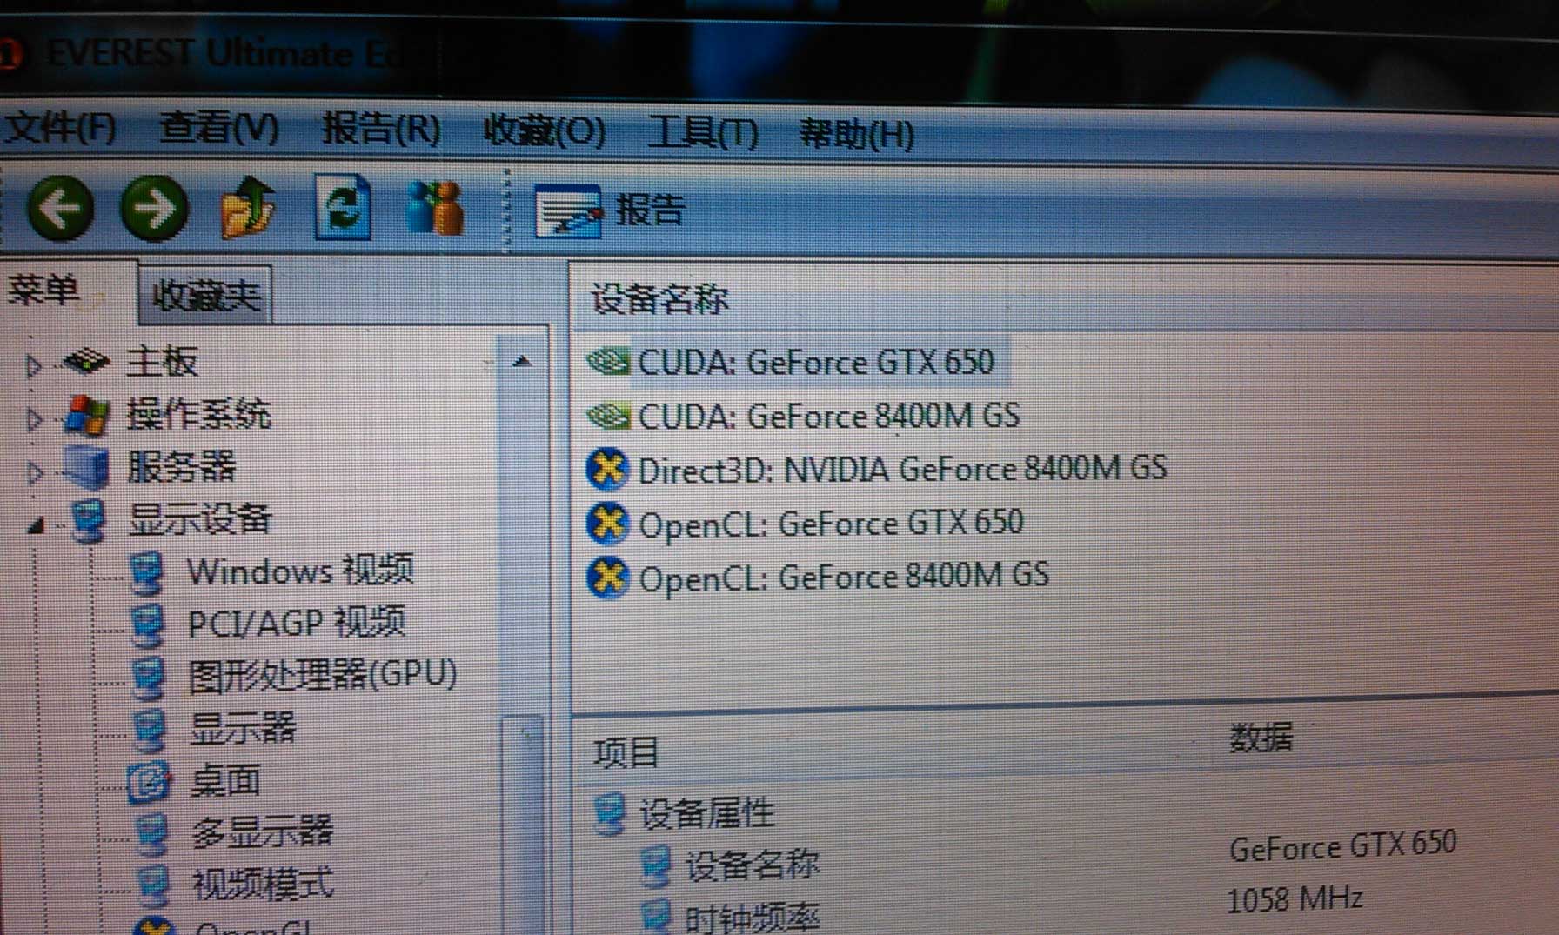Expand the 主板 tree node arrow
The image size is (1559, 935).
point(33,365)
